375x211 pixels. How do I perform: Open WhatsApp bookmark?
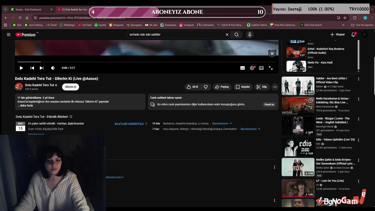(67, 25)
